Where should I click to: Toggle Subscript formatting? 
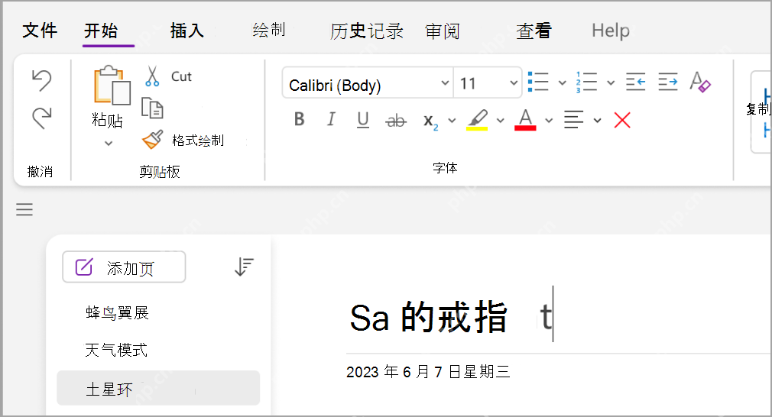pos(431,121)
